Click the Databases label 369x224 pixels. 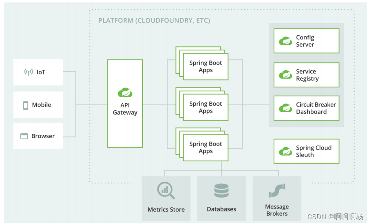(x=221, y=209)
